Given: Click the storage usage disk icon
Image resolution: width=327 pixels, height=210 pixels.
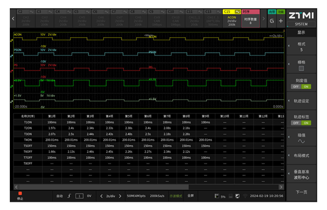Looking at the screenshot, I should coord(217,196).
